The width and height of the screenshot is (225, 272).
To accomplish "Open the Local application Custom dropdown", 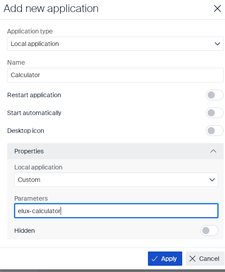I will pos(116,180).
